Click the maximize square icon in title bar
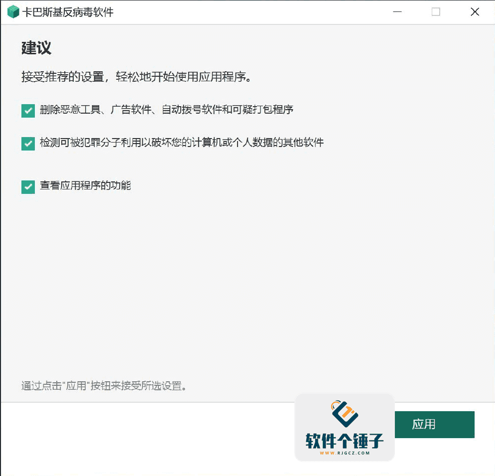495x476 pixels. point(436,12)
